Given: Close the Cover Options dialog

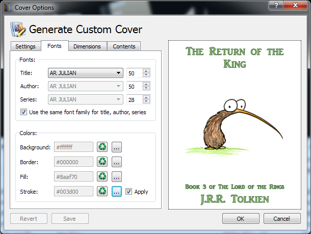Looking at the screenshot, I should tap(295, 5).
